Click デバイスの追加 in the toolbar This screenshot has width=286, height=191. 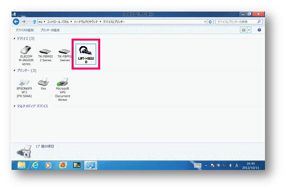(25, 30)
